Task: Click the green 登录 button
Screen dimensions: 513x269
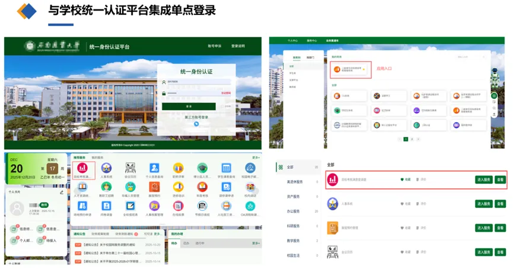Action: [x=189, y=107]
